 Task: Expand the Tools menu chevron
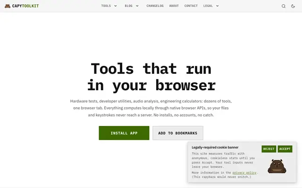pos(115,6)
